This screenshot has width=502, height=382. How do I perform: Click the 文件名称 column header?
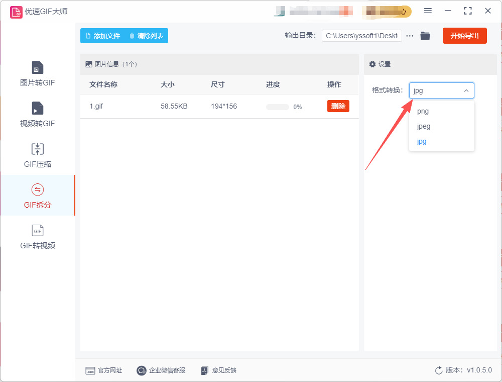(x=103, y=84)
